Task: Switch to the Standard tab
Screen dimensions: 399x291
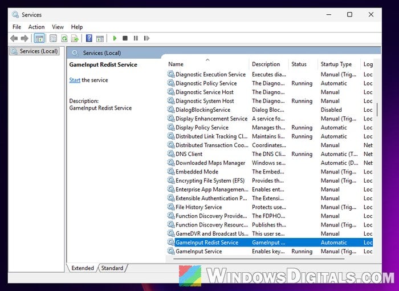Action: (112, 268)
